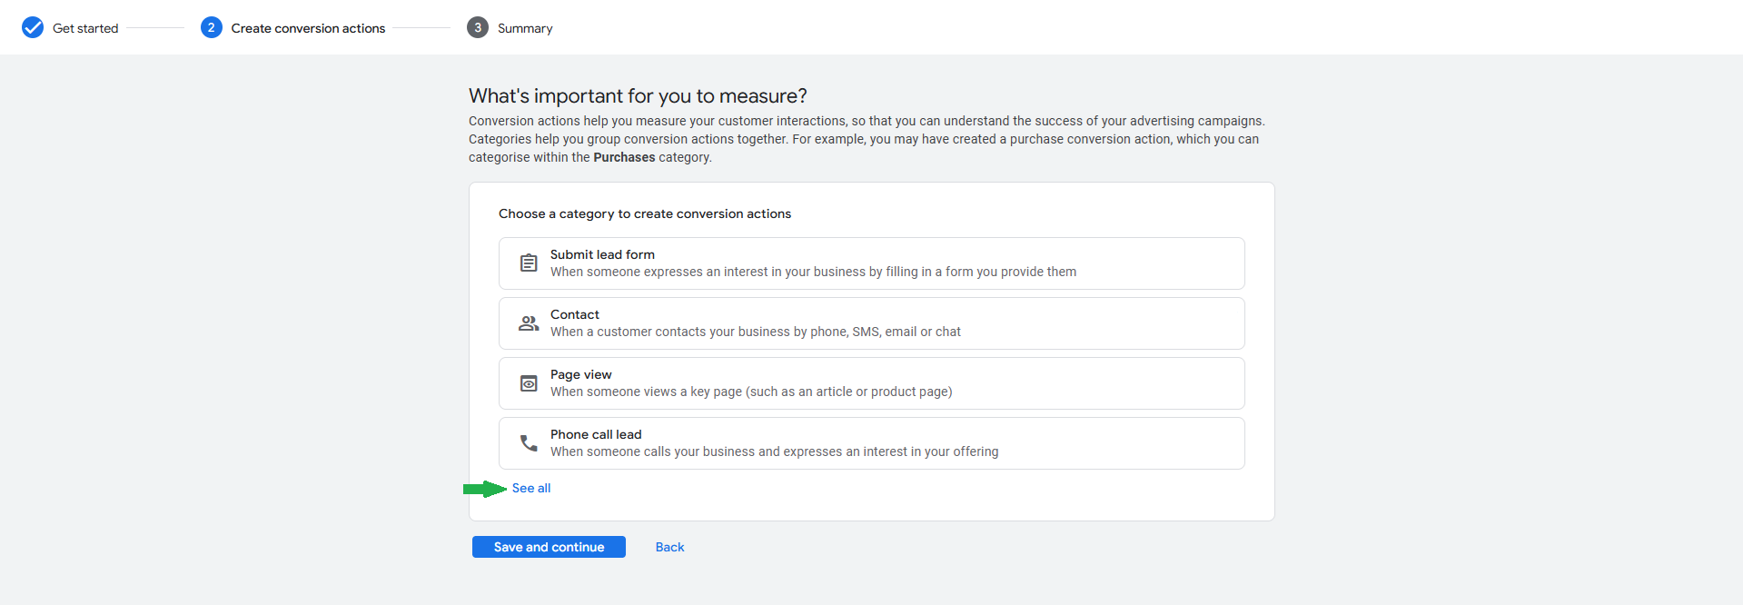This screenshot has height=605, width=1743.
Task: Click the green arrow beside See all
Action: point(484,490)
